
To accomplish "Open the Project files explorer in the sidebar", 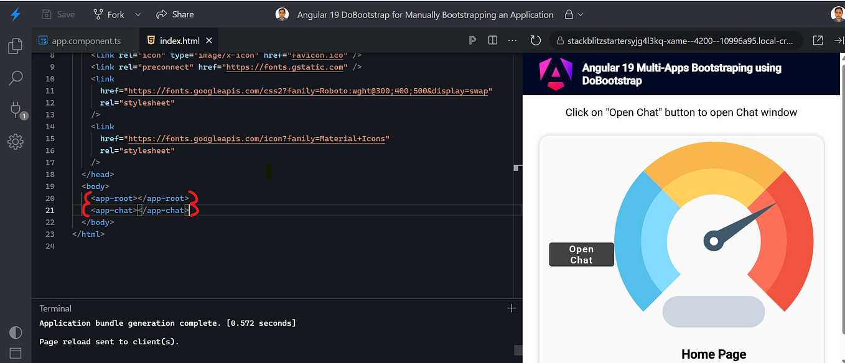I will [15, 45].
